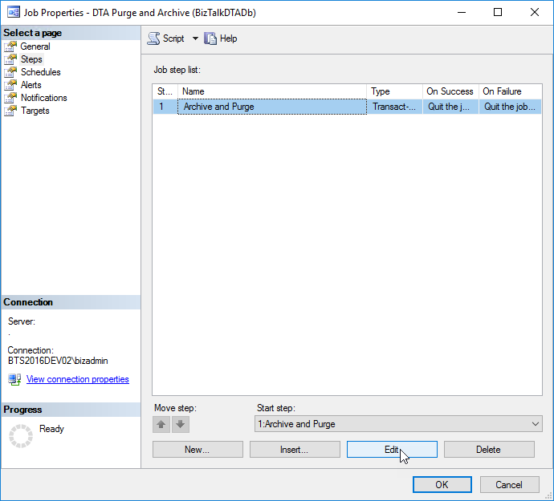
Task: Click the Targets page icon
Action: pyautogui.click(x=10, y=111)
